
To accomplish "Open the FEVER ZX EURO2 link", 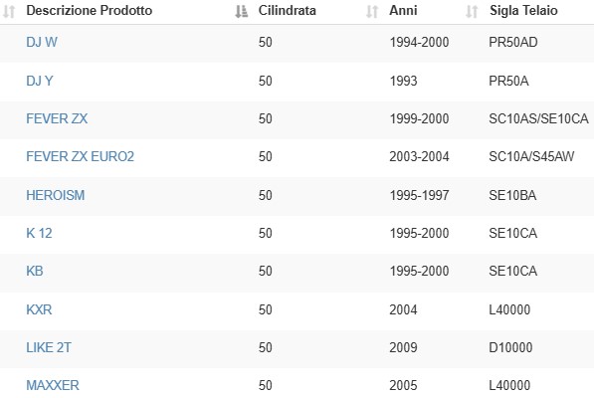I will [x=81, y=156].
